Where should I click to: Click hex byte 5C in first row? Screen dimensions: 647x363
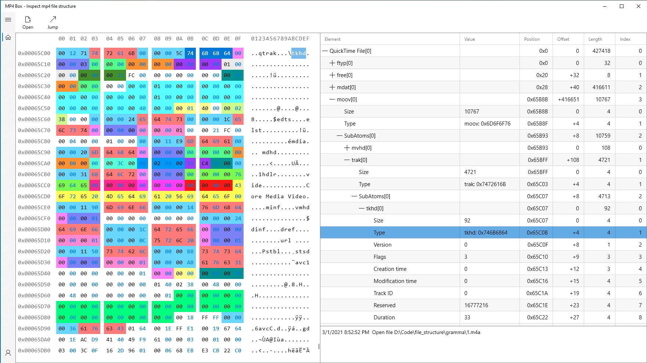(179, 53)
